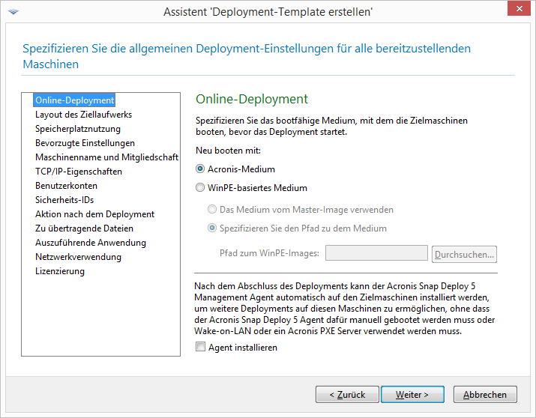Go to Speicherplatznutzung section
Viewport: 536px width, 418px height.
[77, 129]
